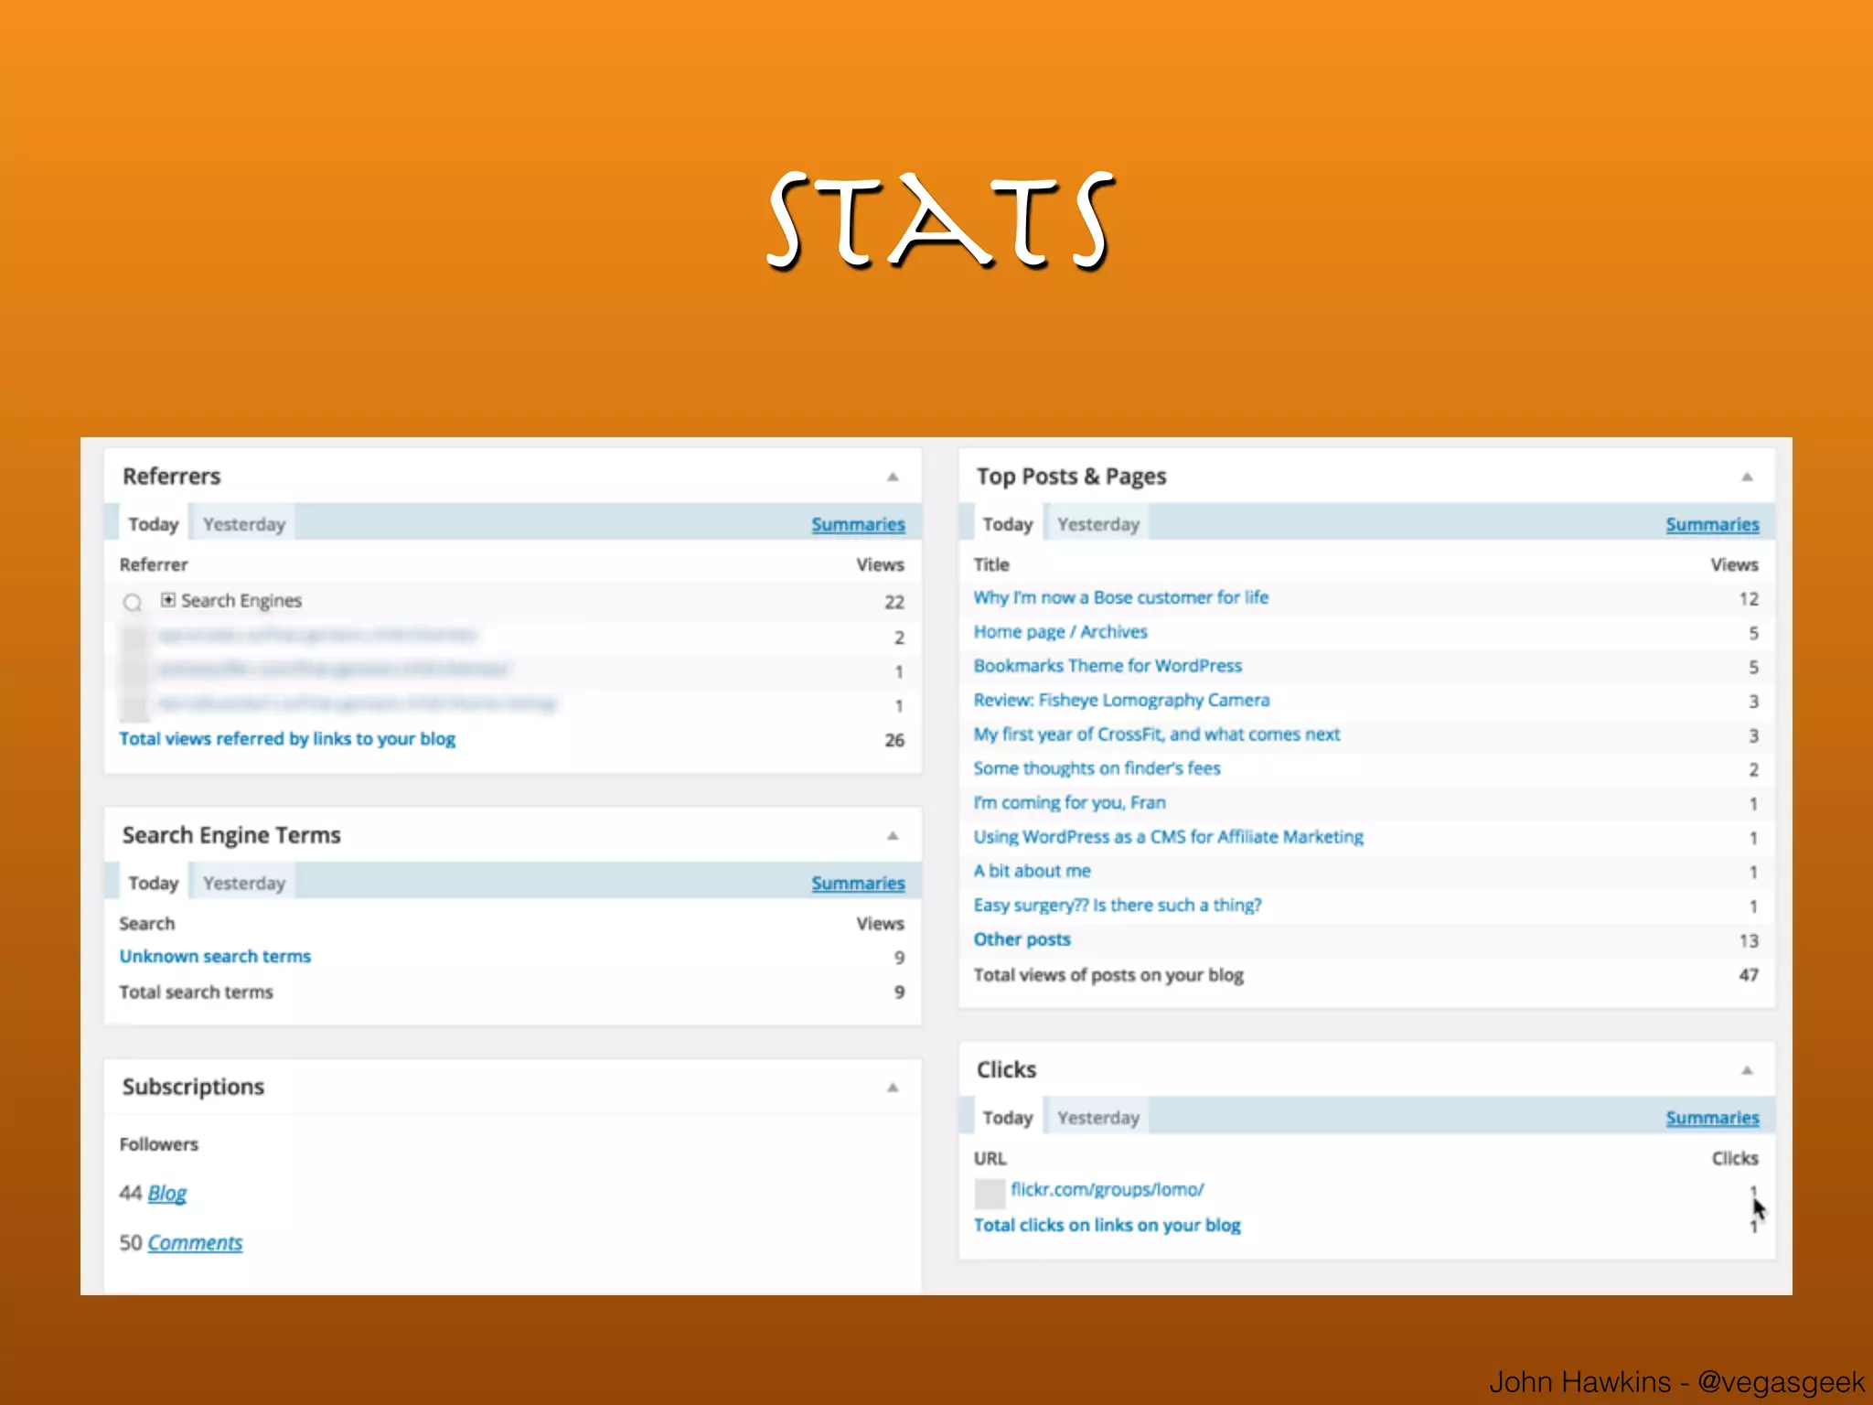Image resolution: width=1873 pixels, height=1405 pixels.
Task: Click the Other posts views value 13
Action: coord(1749,941)
